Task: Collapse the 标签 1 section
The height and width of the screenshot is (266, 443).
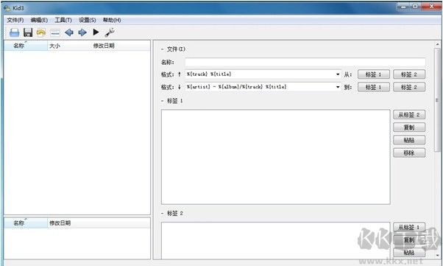Action: point(163,101)
